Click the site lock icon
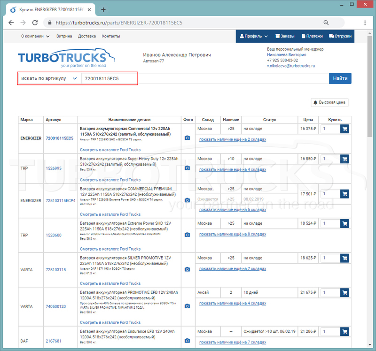This screenshot has width=376, height=351. [50, 23]
